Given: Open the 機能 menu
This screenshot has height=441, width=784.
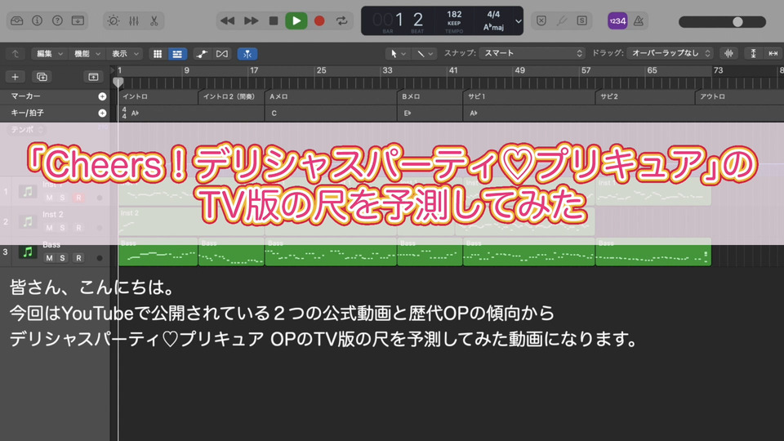Looking at the screenshot, I should pos(87,54).
